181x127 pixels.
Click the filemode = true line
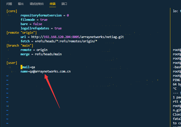pyautogui.click(x=34, y=20)
